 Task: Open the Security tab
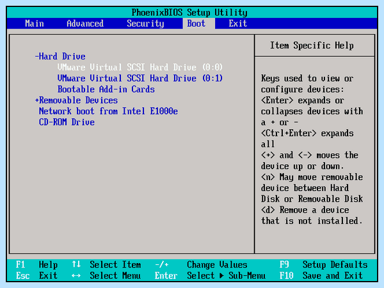click(x=145, y=24)
